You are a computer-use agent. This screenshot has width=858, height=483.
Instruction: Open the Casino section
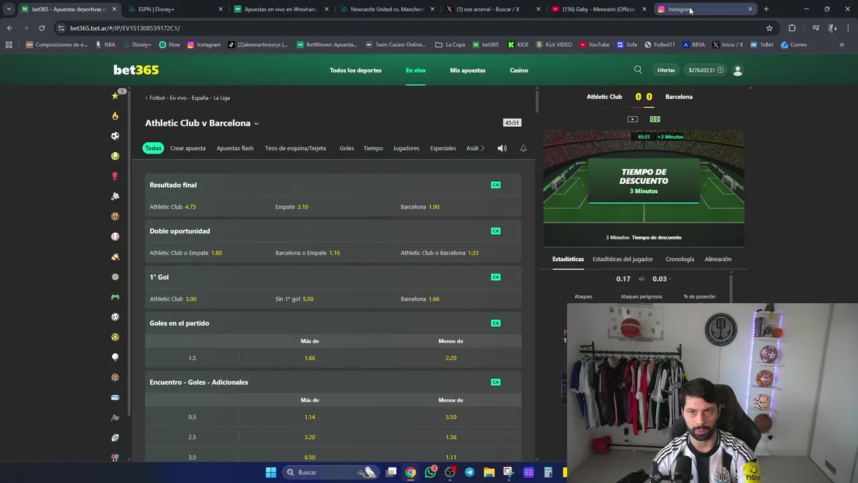[519, 70]
